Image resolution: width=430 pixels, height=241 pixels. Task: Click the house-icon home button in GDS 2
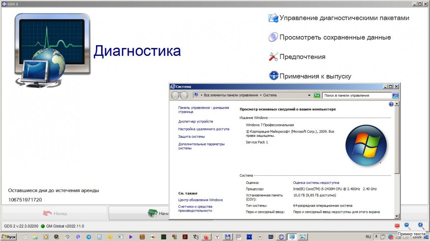click(x=153, y=213)
